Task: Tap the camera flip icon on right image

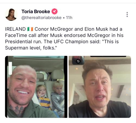Action: [x=78, y=61]
